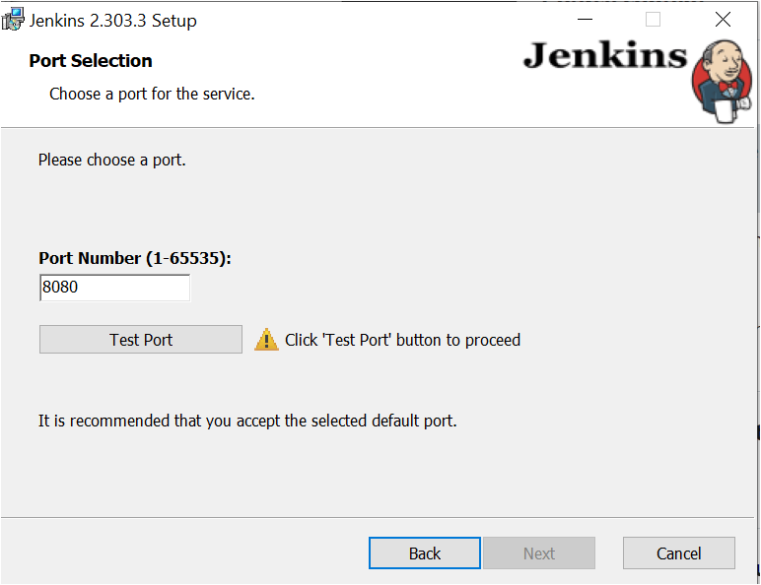Click the Jenkins wordmark logo text
The width and height of the screenshot is (761, 585).
pos(604,55)
